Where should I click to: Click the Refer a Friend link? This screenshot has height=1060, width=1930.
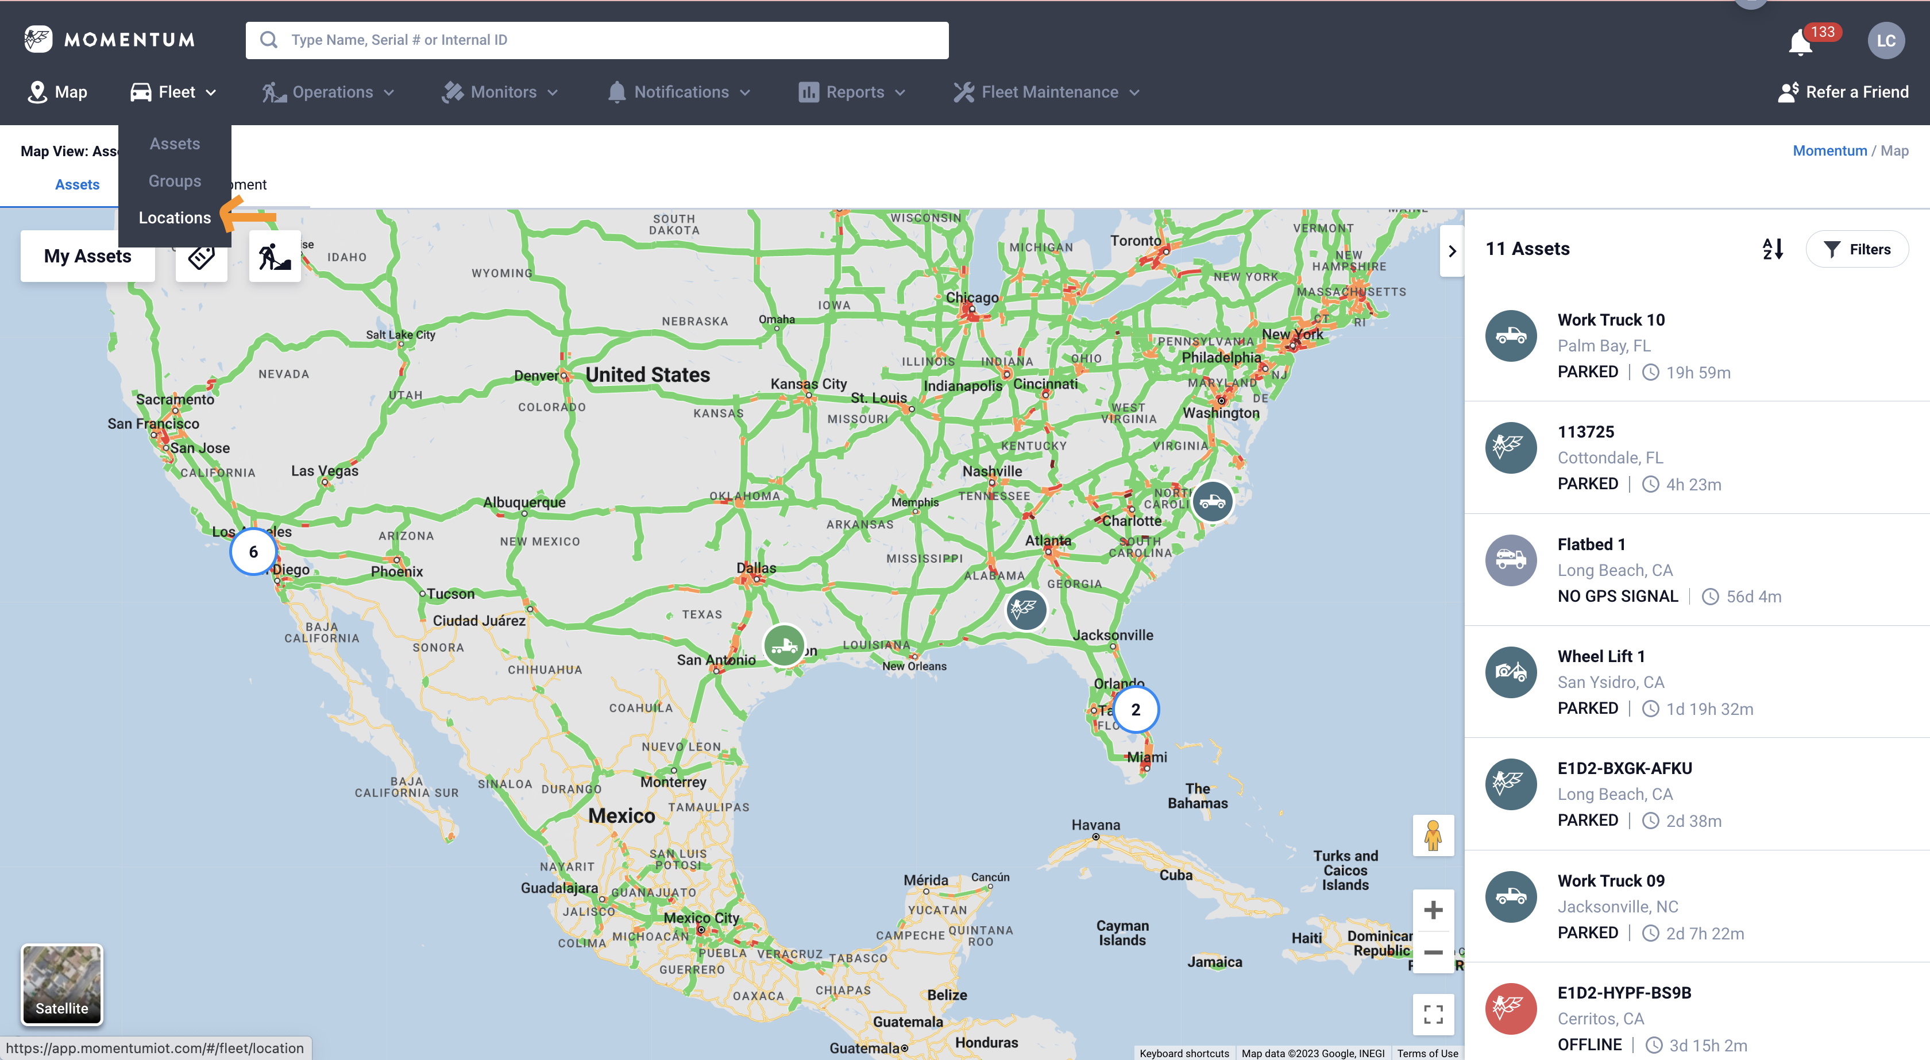pyautogui.click(x=1844, y=92)
